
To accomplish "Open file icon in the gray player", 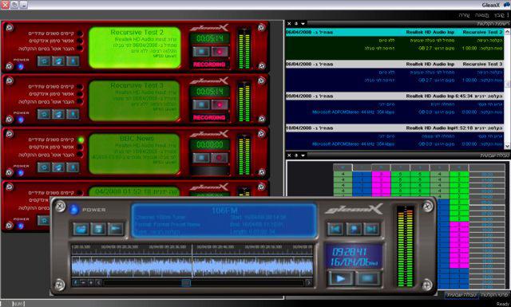I will 81,229.
